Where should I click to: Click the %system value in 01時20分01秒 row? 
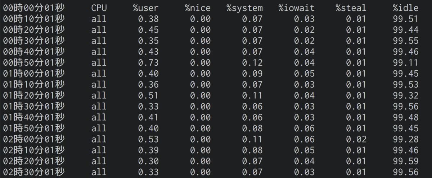point(252,96)
